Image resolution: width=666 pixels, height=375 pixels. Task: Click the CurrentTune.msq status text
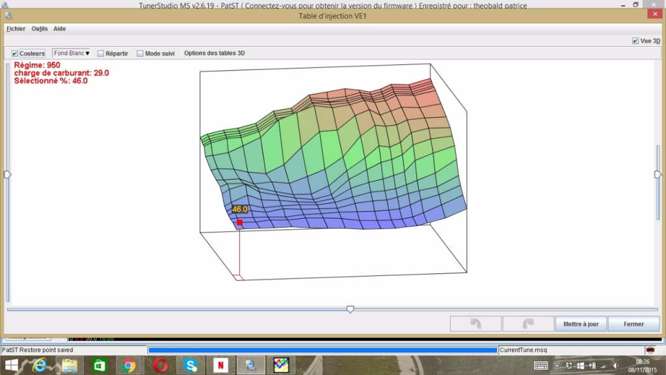524,350
